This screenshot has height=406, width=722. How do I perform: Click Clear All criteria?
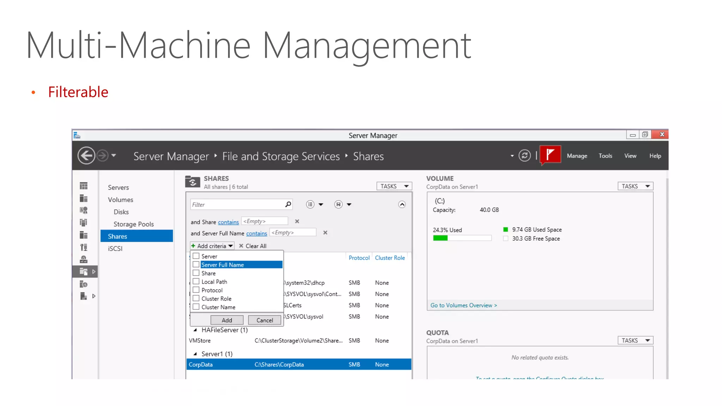[252, 246]
